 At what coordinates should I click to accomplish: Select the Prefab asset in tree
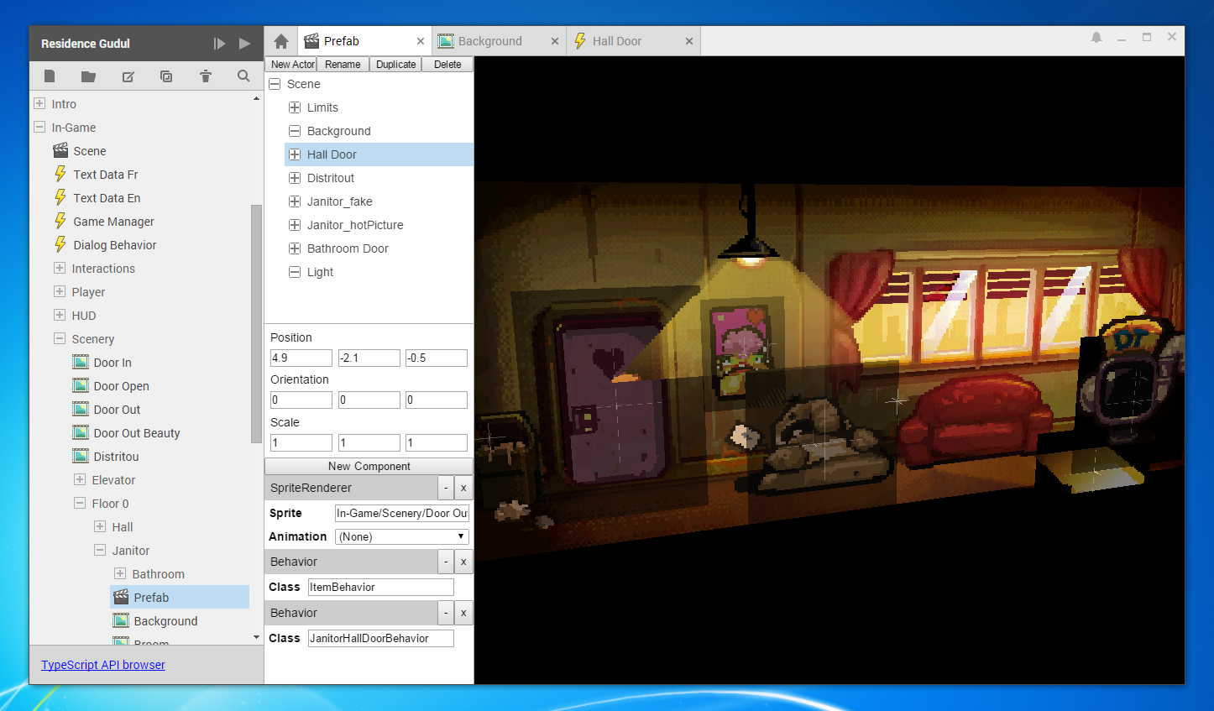click(180, 598)
